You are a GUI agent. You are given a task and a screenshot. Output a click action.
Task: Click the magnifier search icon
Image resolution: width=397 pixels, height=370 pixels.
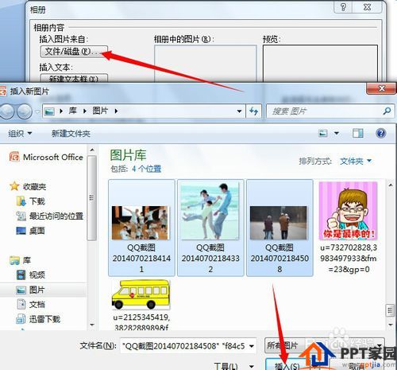(387, 111)
